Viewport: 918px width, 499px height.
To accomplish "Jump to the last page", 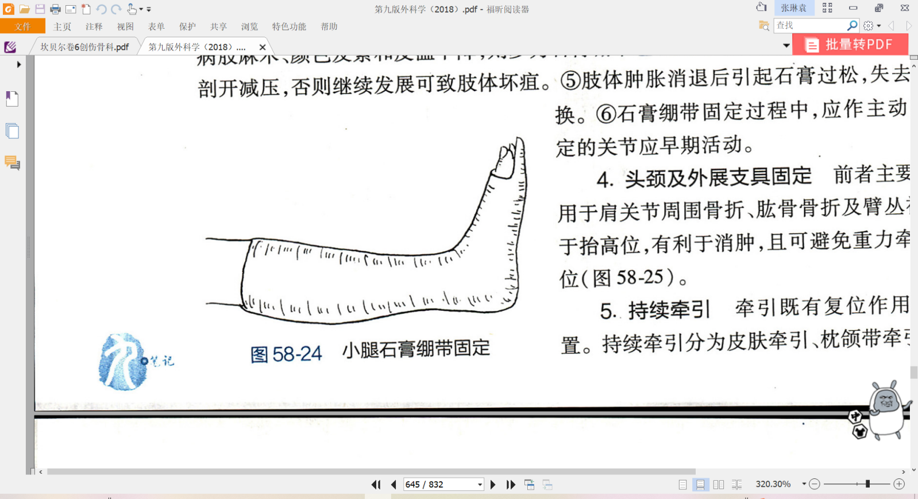I will pos(511,485).
